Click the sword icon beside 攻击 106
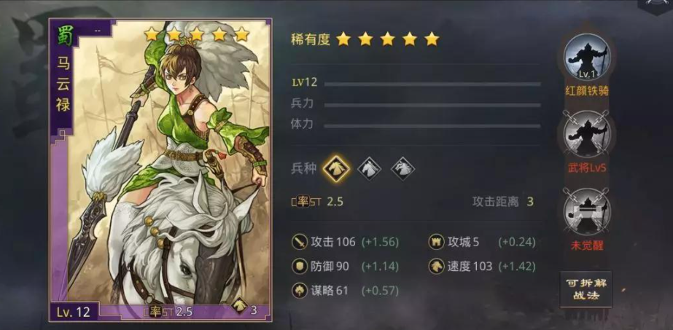This screenshot has width=673, height=330. click(x=299, y=242)
